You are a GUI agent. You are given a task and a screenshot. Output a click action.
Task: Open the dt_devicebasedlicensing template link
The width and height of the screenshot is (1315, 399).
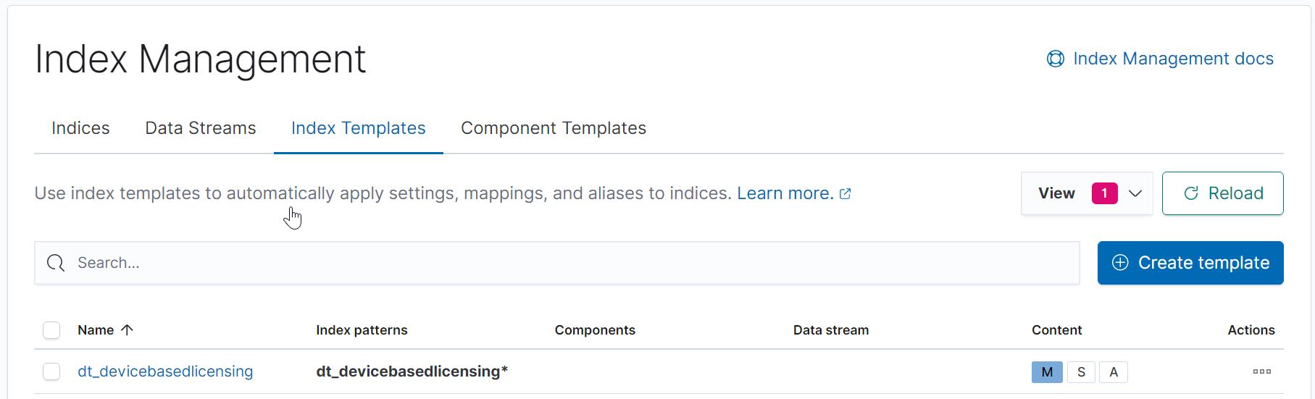(165, 371)
